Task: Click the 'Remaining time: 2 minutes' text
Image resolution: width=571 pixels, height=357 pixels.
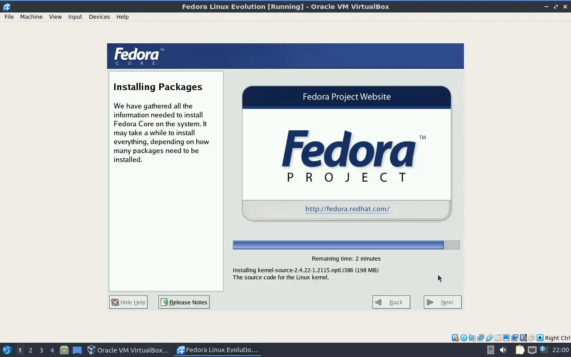Action: point(346,259)
